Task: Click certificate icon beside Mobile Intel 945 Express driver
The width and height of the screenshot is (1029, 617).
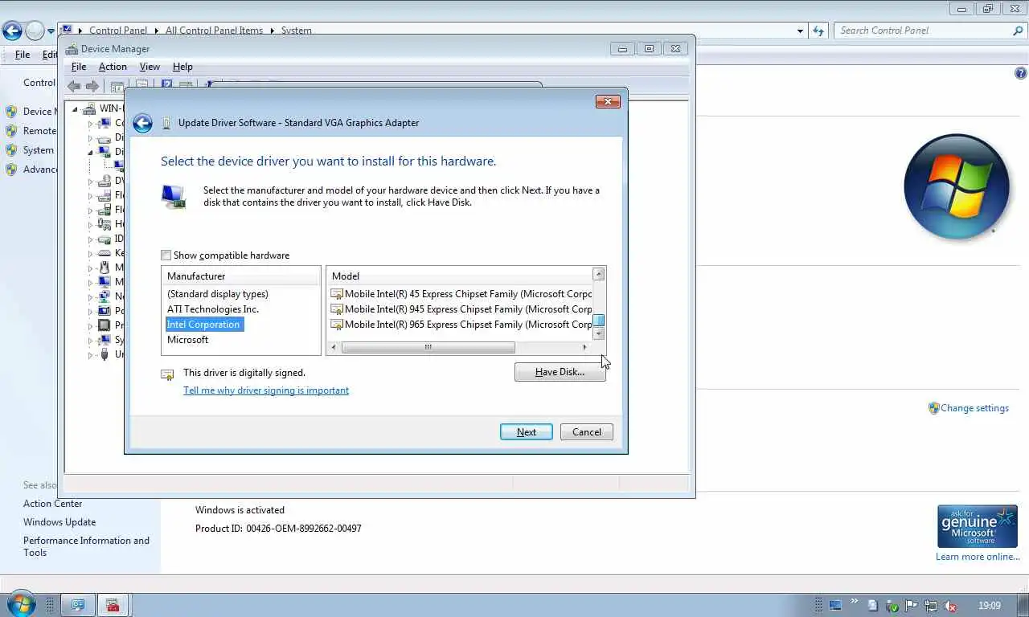Action: click(337, 309)
